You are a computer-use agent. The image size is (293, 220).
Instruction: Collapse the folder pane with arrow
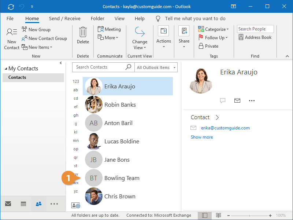pos(61,63)
